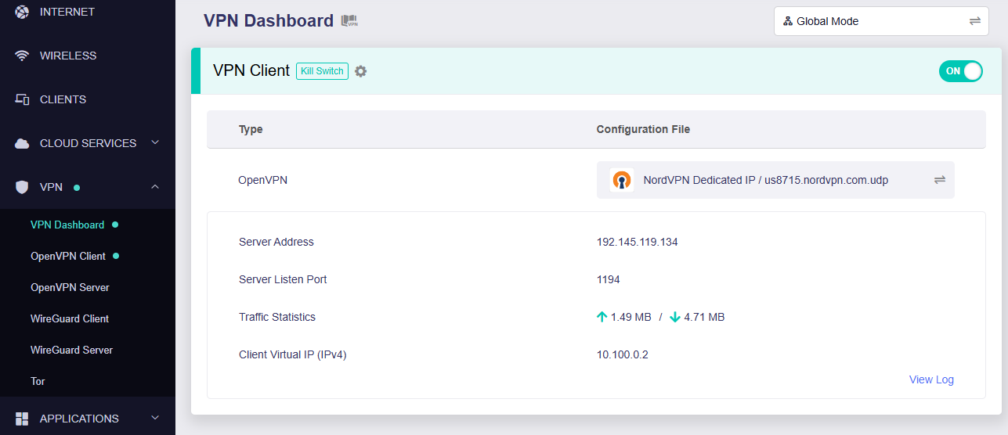Collapse the VPN menu chevron
1008x435 pixels.
point(155,186)
